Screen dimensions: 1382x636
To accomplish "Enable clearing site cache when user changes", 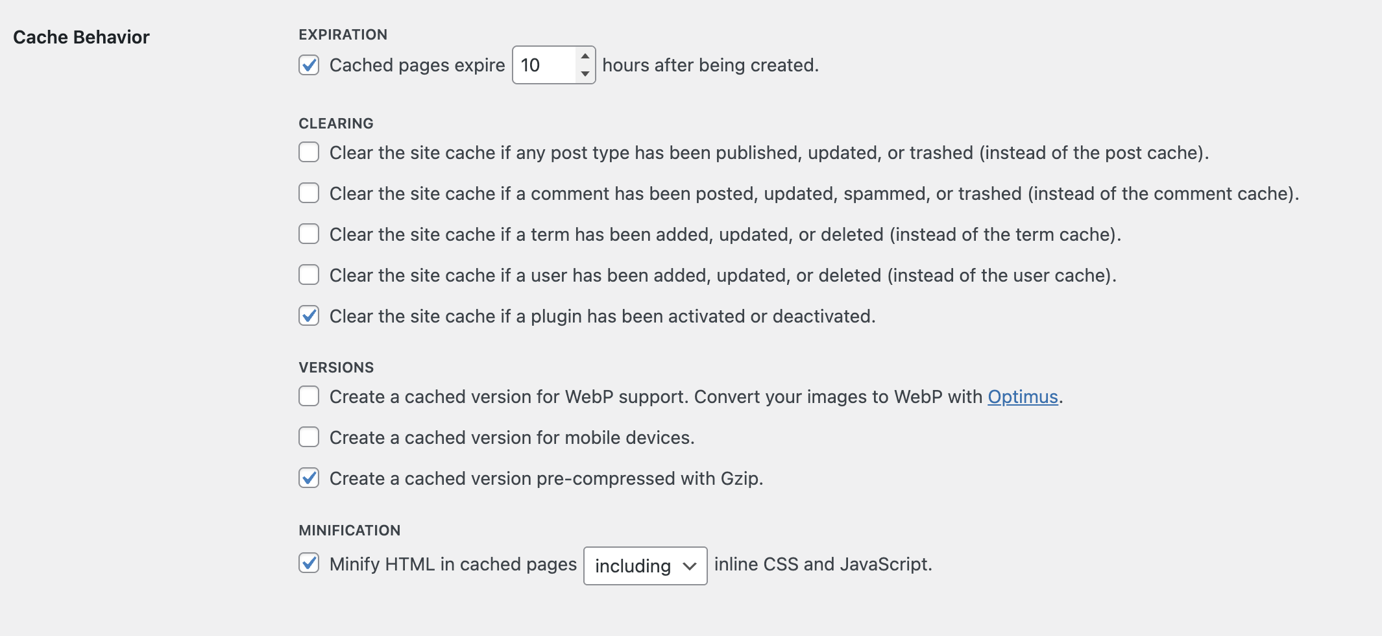I will pyautogui.click(x=309, y=275).
